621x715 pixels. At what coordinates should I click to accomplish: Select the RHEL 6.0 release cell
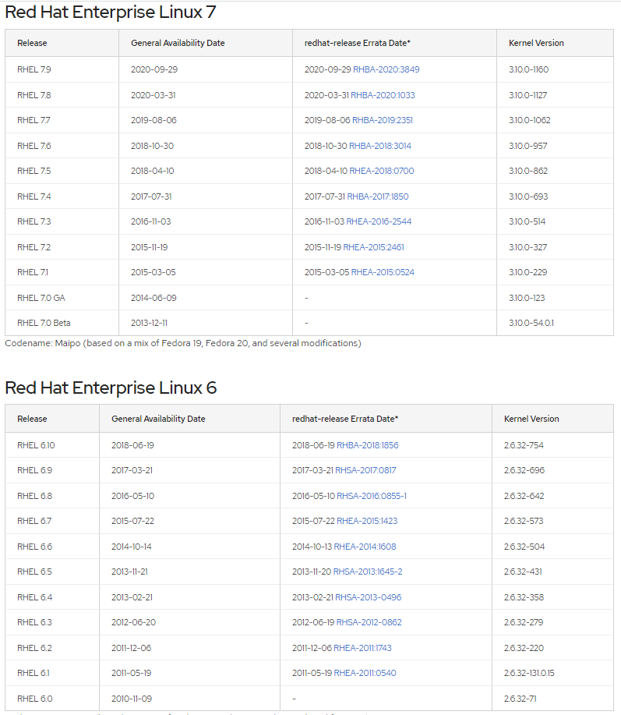(52, 698)
